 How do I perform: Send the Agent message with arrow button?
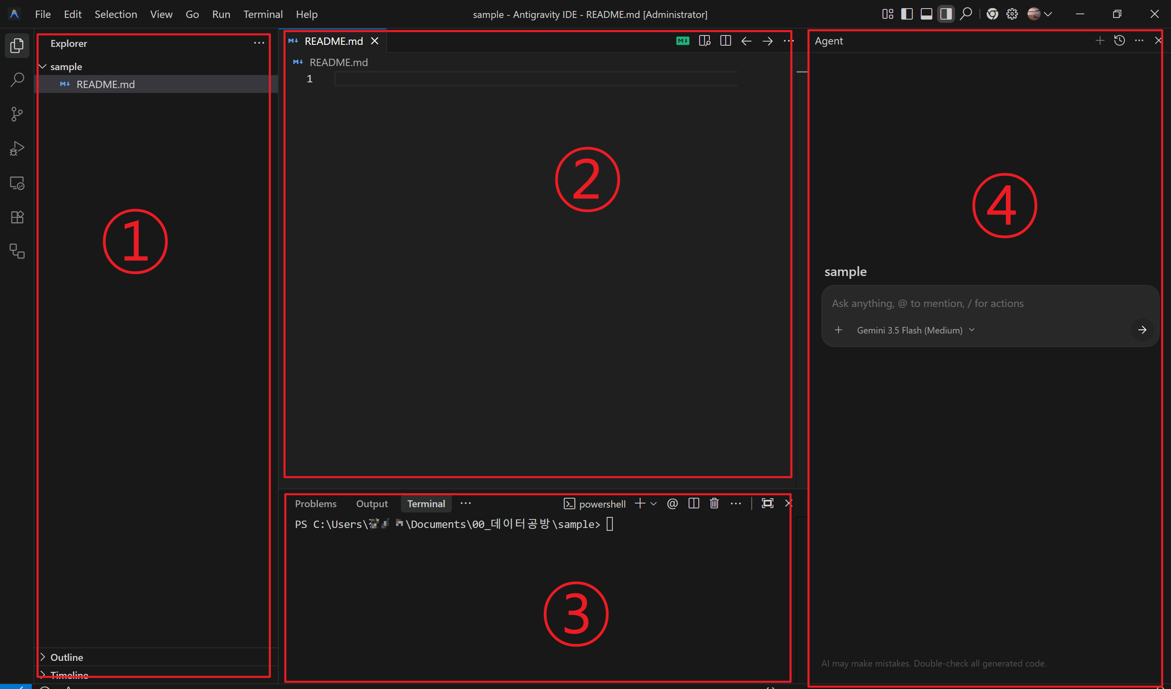pyautogui.click(x=1142, y=330)
